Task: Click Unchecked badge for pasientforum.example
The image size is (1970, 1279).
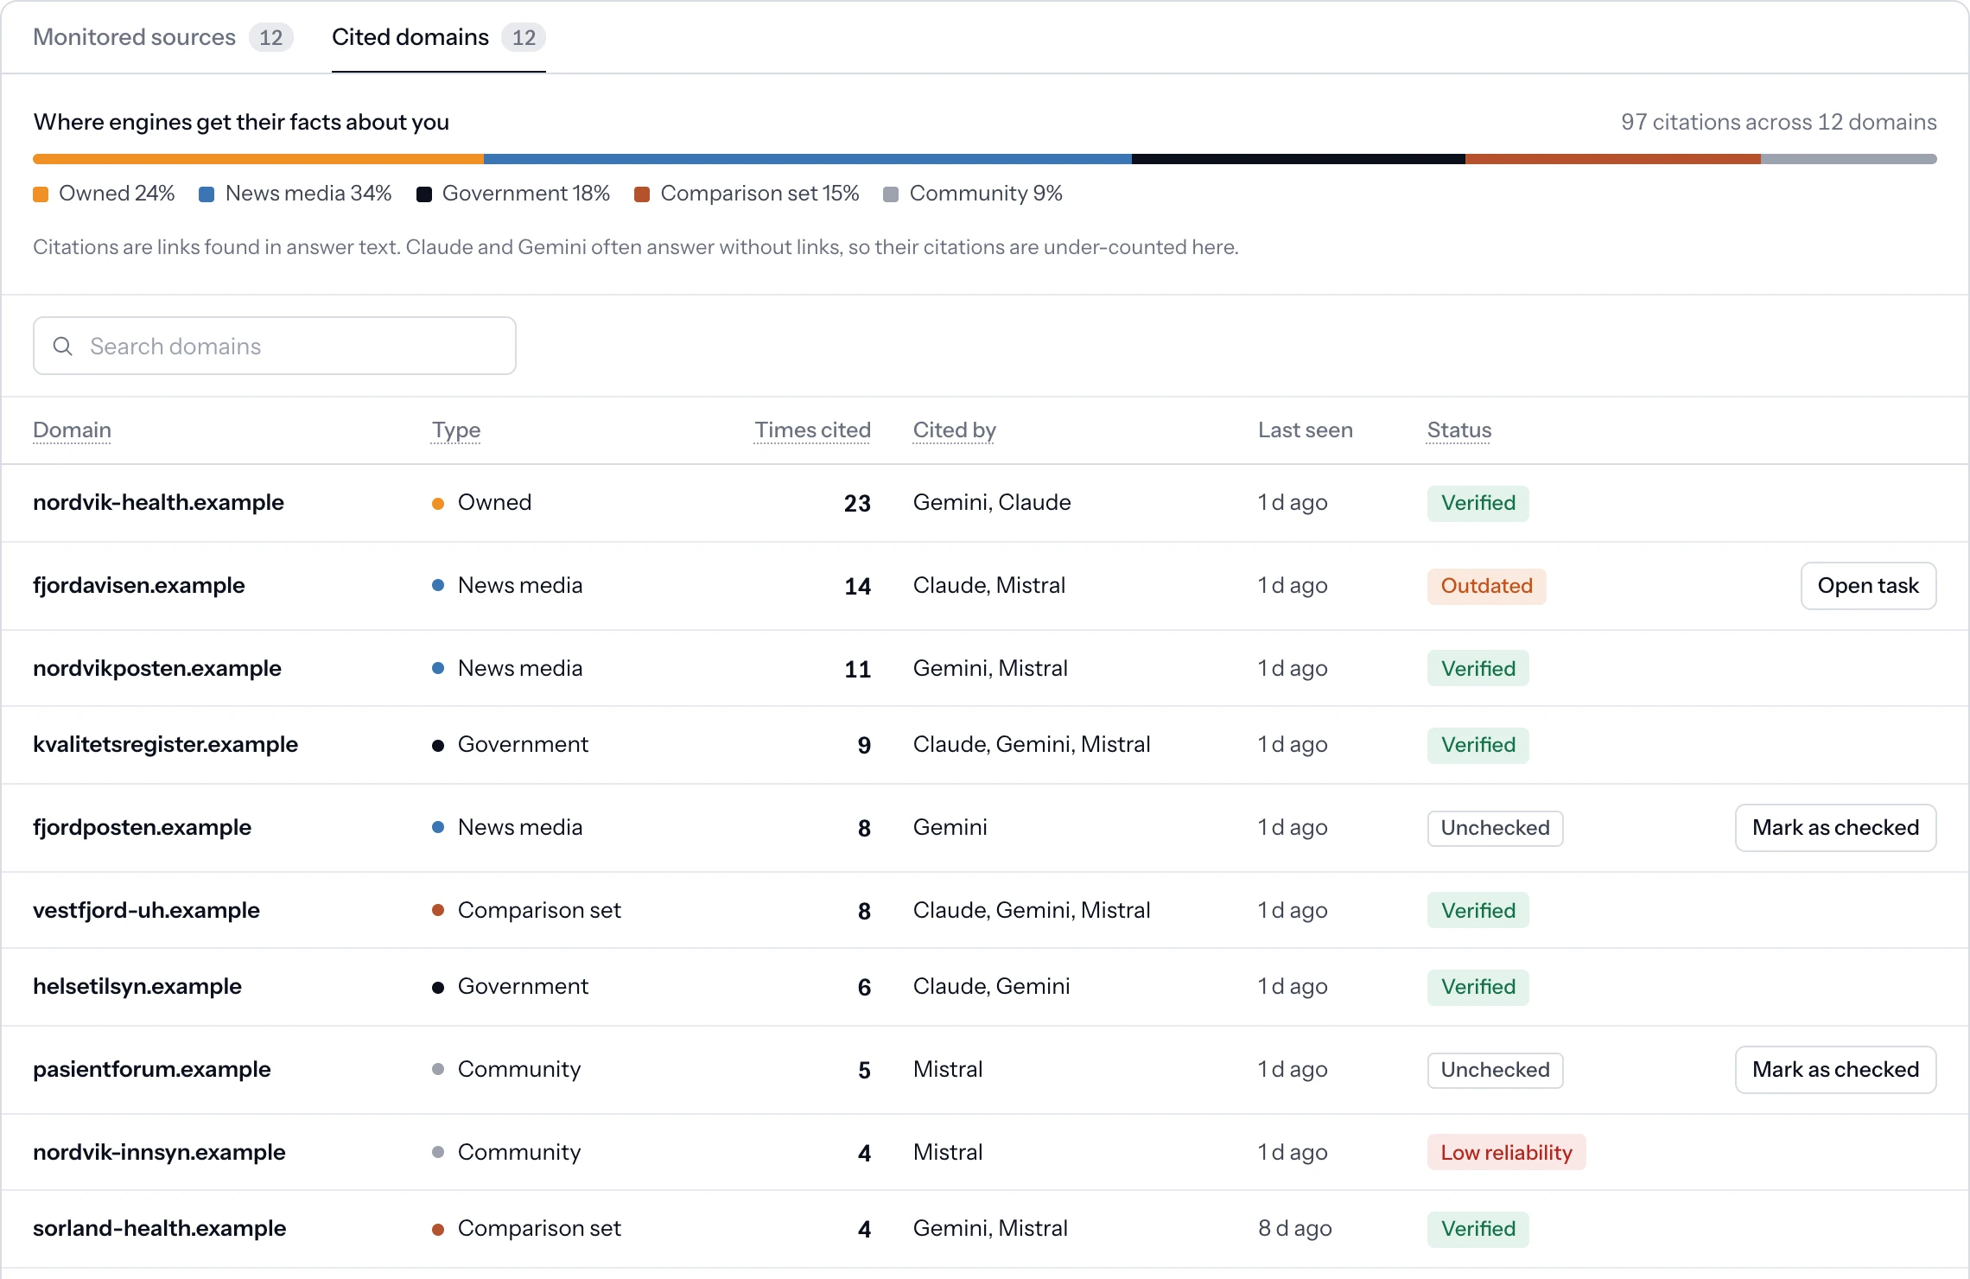Action: tap(1495, 1070)
